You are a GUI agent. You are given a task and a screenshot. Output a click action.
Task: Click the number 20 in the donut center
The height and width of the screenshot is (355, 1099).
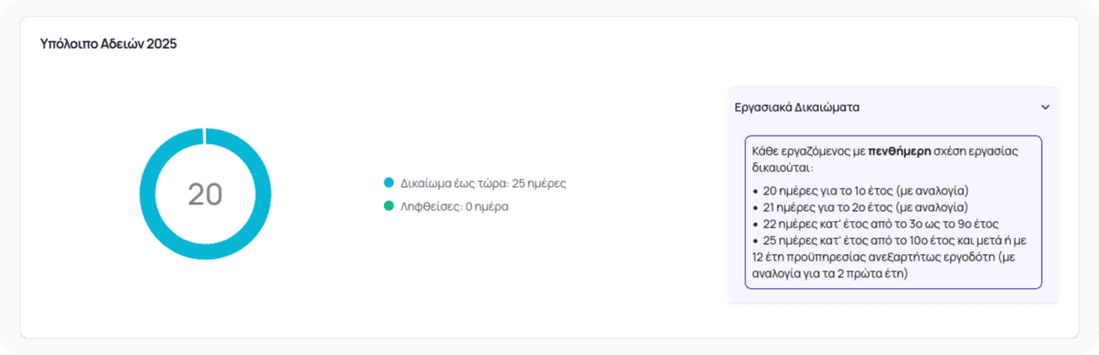tap(205, 194)
